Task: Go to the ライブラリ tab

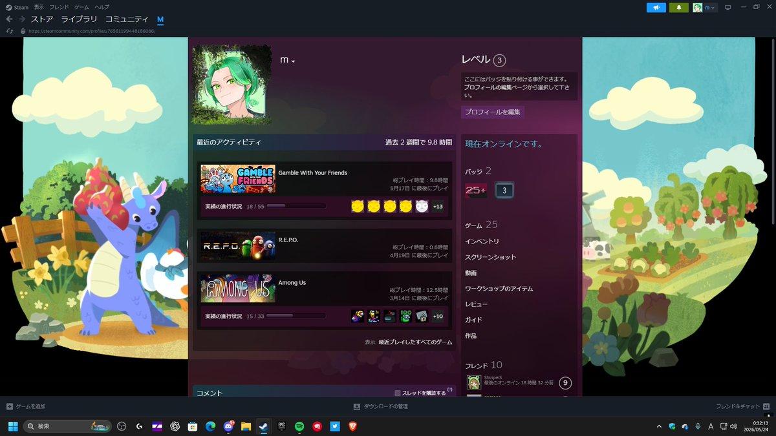Action: click(79, 19)
